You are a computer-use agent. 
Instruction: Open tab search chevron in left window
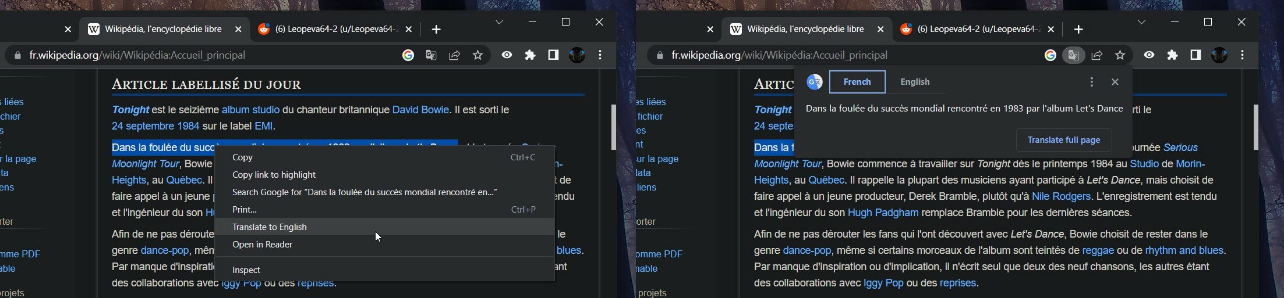(x=499, y=22)
